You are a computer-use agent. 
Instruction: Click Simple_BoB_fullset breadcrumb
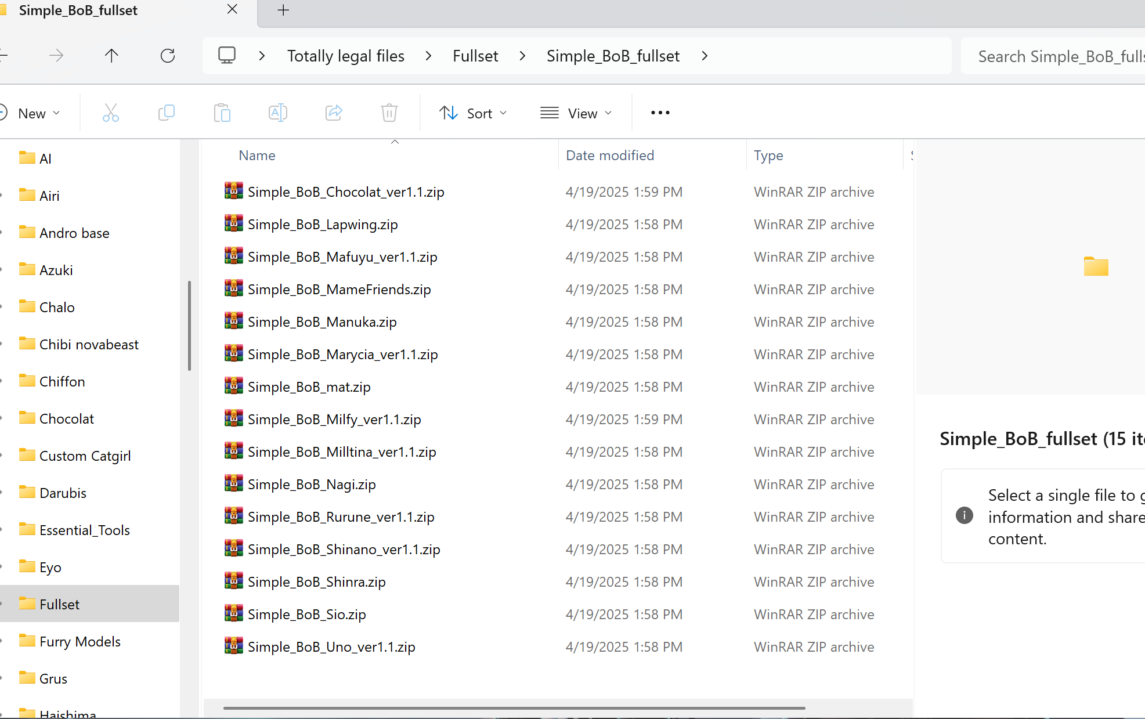pyautogui.click(x=613, y=56)
